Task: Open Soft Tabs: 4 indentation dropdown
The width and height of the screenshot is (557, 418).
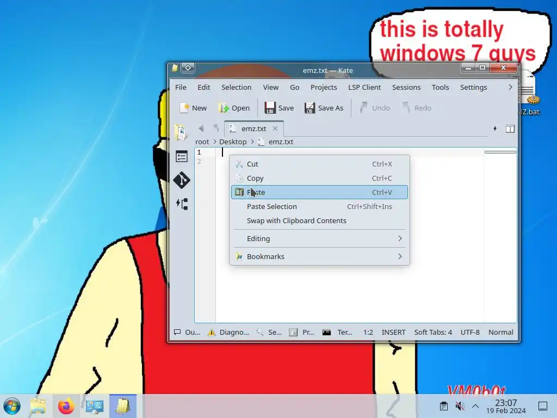Action: click(432, 332)
